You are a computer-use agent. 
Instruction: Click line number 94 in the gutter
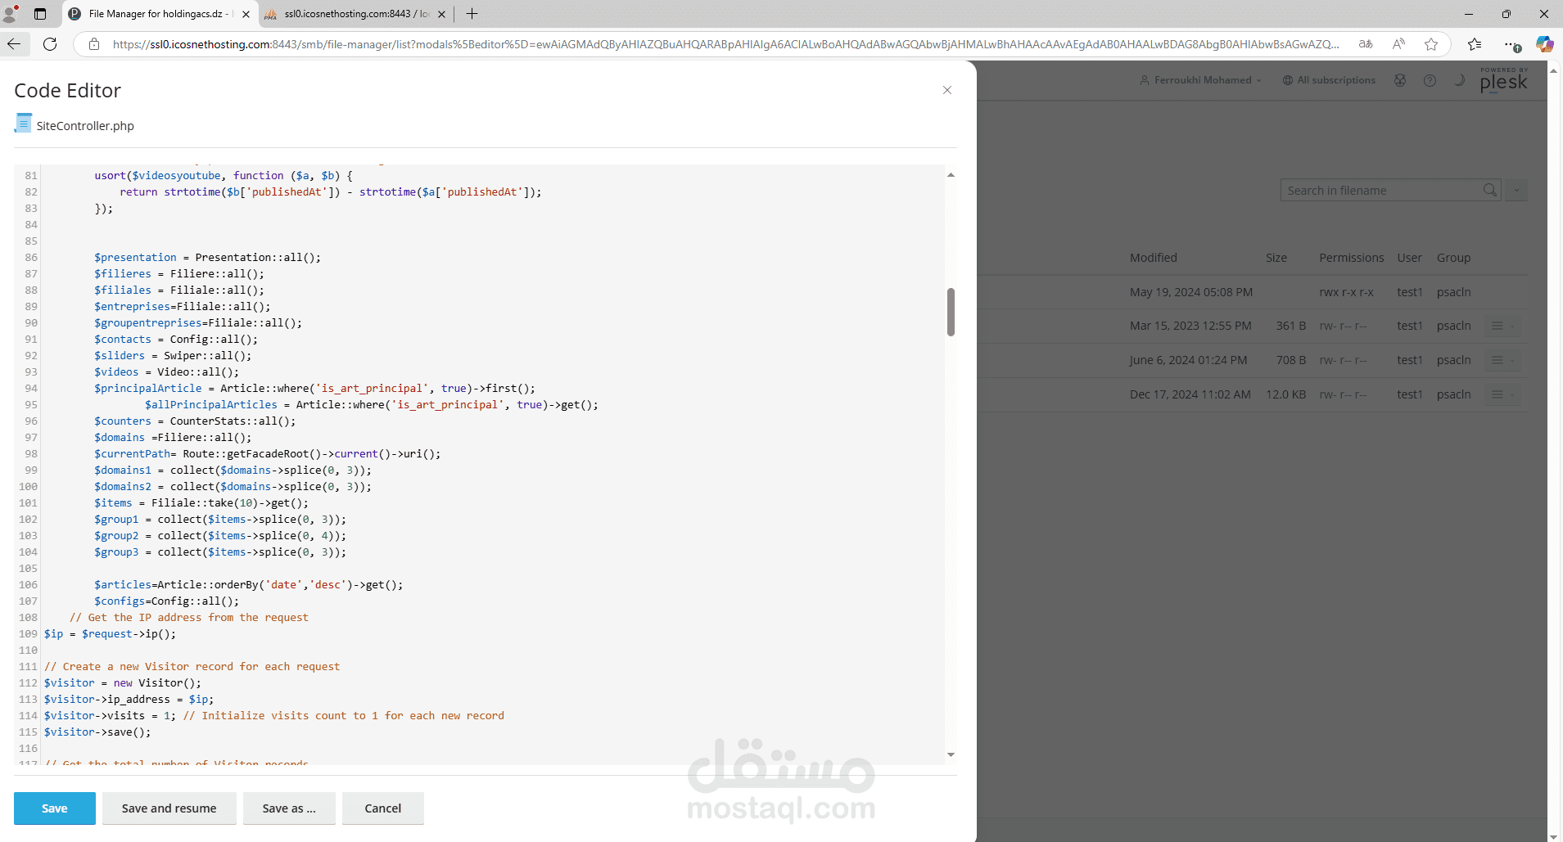(31, 389)
